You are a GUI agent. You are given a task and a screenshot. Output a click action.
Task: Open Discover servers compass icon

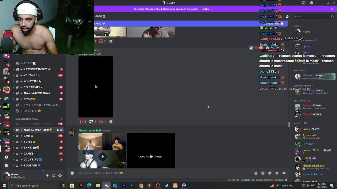[x=6, y=166]
